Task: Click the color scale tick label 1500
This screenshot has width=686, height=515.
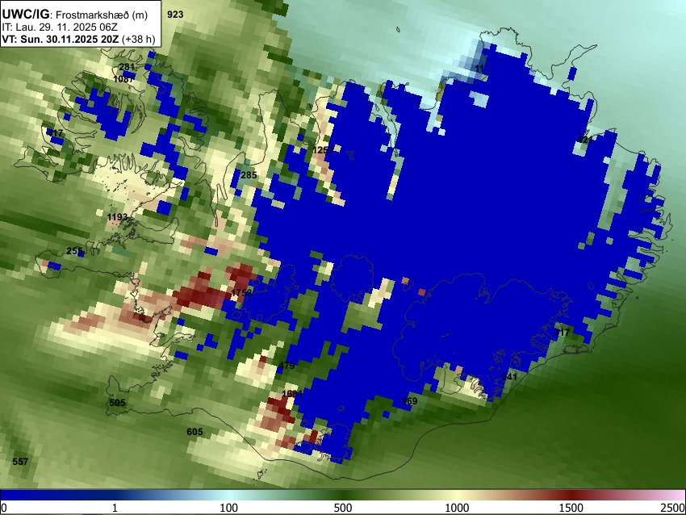Action: (x=571, y=508)
